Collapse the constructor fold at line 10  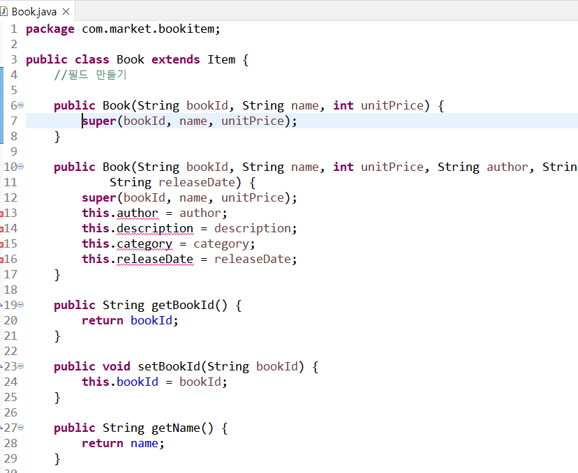(x=21, y=167)
